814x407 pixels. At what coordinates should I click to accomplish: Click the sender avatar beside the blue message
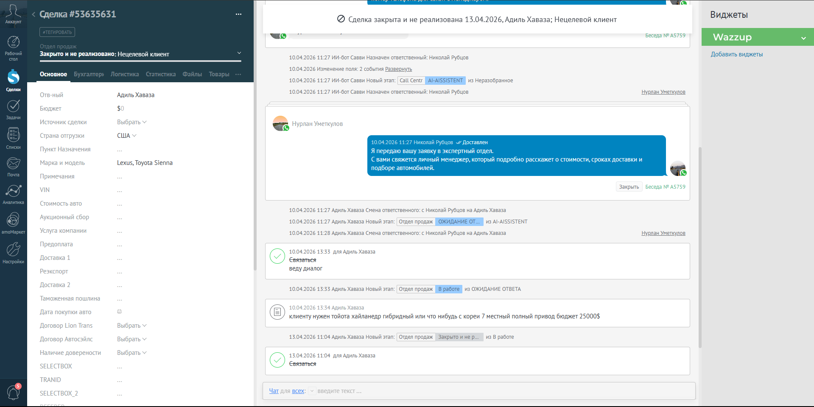[x=678, y=168]
